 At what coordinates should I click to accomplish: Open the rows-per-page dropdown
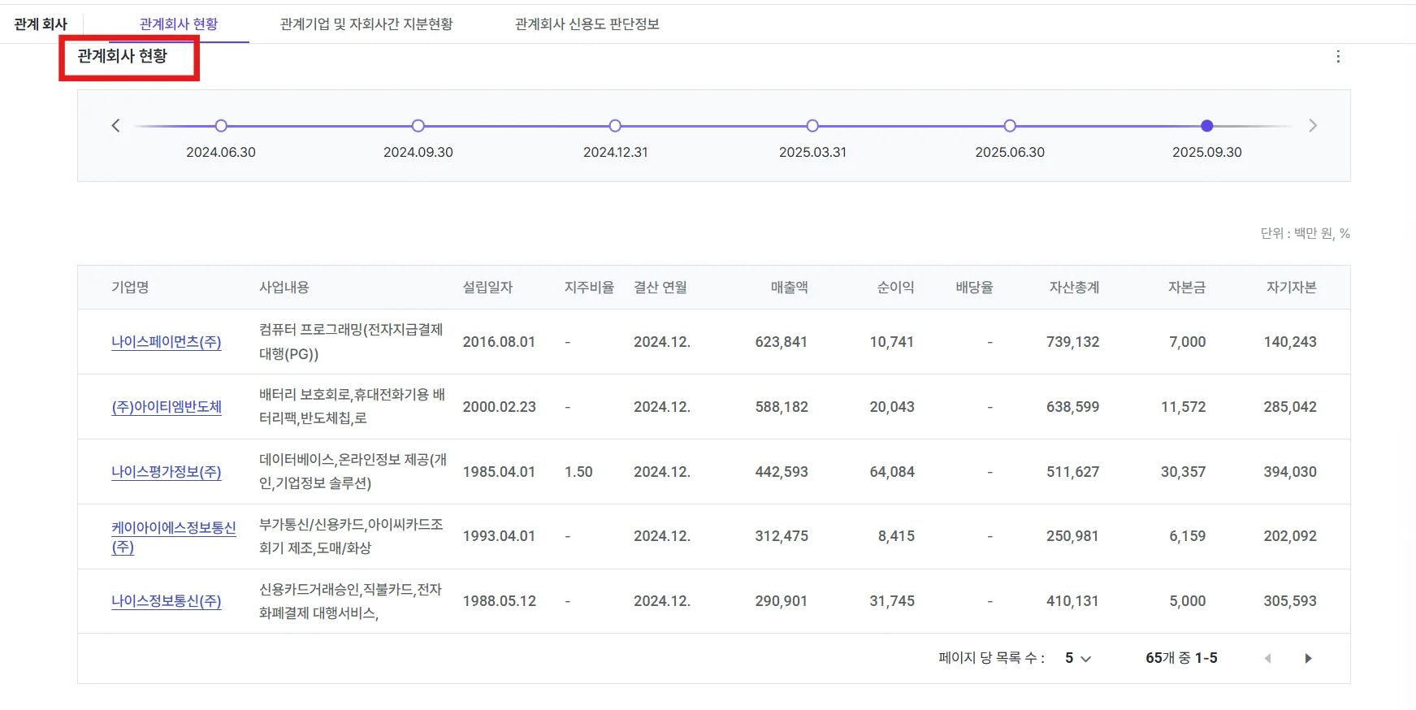pyautogui.click(x=1077, y=658)
